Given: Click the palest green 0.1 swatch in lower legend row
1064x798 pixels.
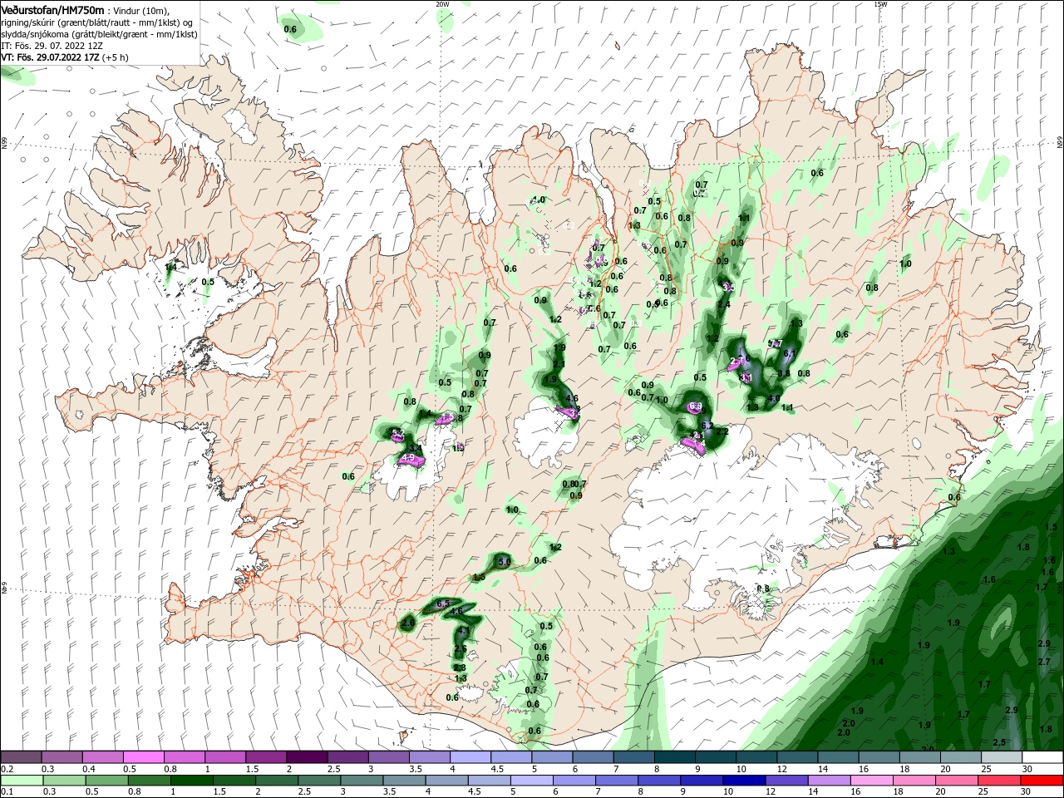Looking at the screenshot, I should (x=22, y=780).
